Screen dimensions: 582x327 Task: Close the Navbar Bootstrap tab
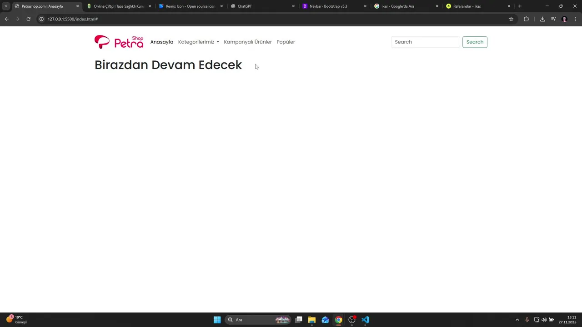click(365, 6)
